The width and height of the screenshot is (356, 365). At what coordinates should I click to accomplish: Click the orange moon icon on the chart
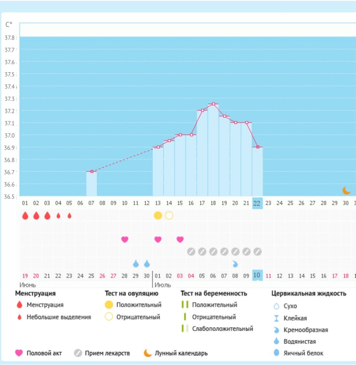click(346, 190)
